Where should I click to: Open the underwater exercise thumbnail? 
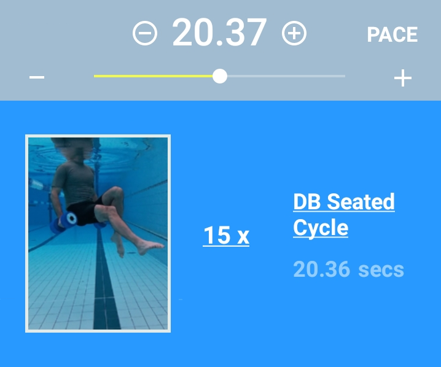(98, 233)
